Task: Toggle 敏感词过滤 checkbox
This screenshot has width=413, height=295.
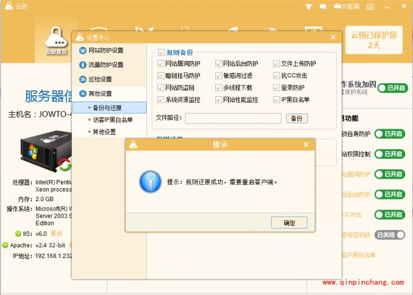Action: 219,76
